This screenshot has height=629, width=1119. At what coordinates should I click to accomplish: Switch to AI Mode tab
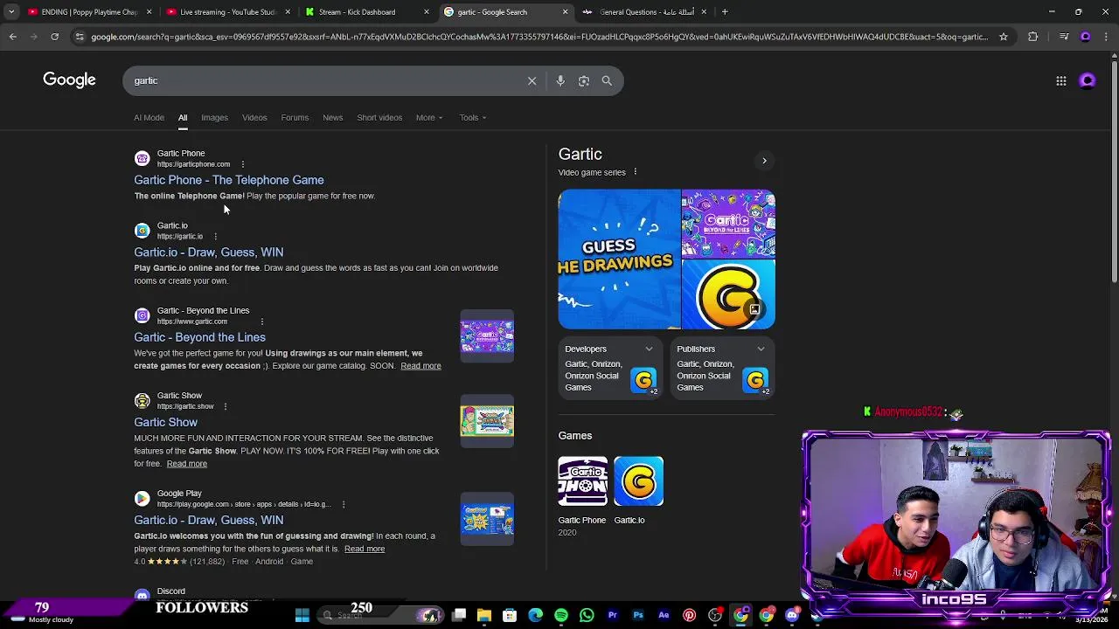[x=149, y=117]
